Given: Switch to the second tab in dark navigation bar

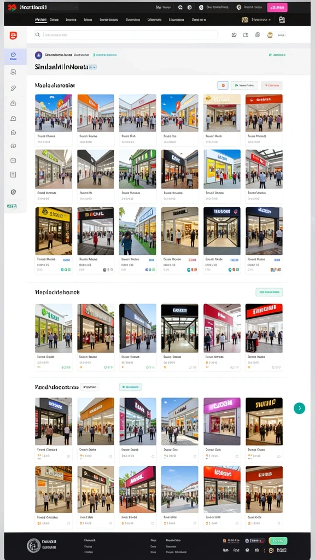Looking at the screenshot, I should (x=54, y=20).
